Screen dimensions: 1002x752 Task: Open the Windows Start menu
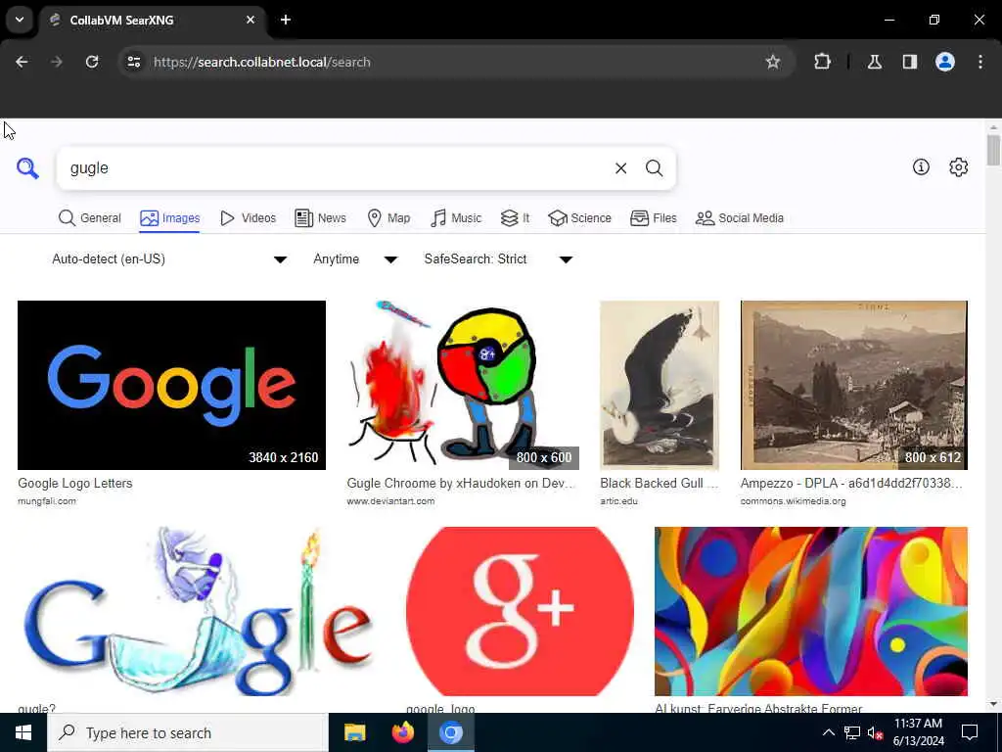[23, 732]
